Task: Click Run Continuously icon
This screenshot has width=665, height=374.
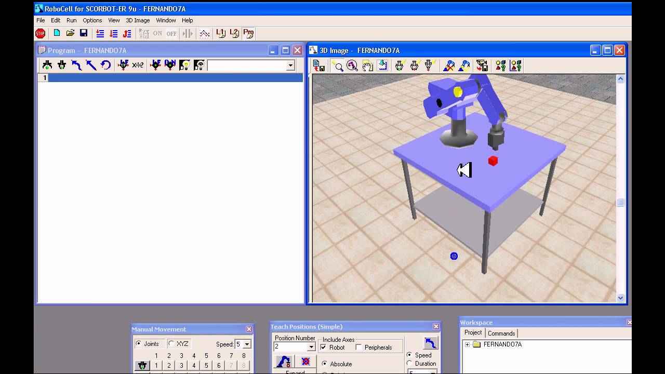Action: pos(127,33)
